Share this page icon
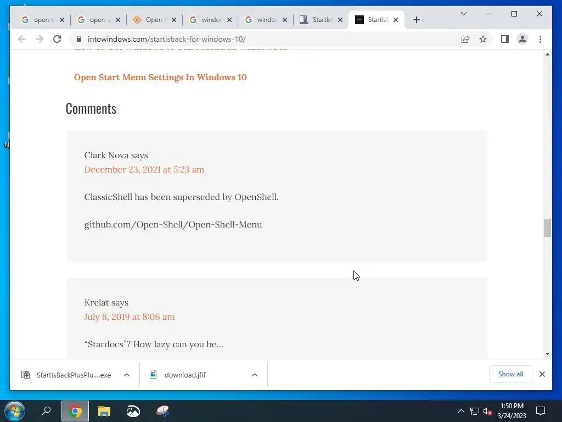The image size is (562, 422). click(x=465, y=39)
